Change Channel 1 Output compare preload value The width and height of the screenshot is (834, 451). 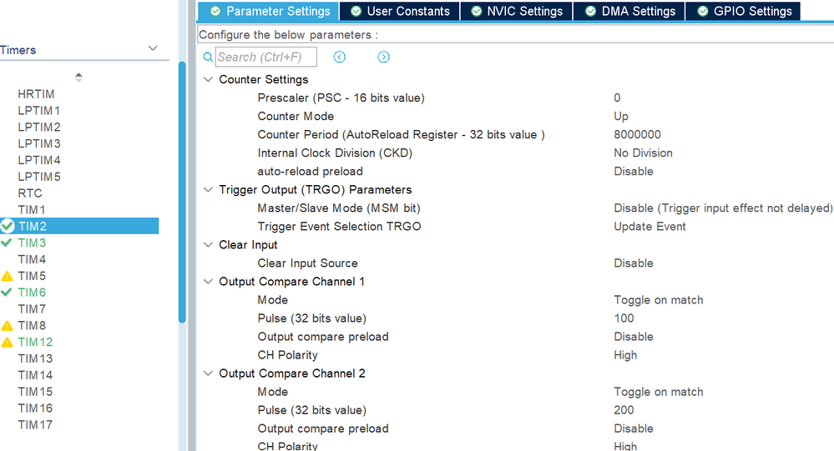coord(634,337)
